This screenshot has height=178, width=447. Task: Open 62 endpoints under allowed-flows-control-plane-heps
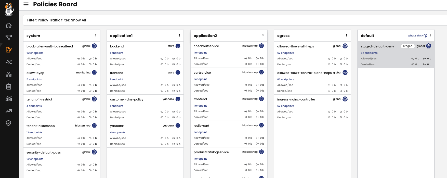(x=286, y=80)
